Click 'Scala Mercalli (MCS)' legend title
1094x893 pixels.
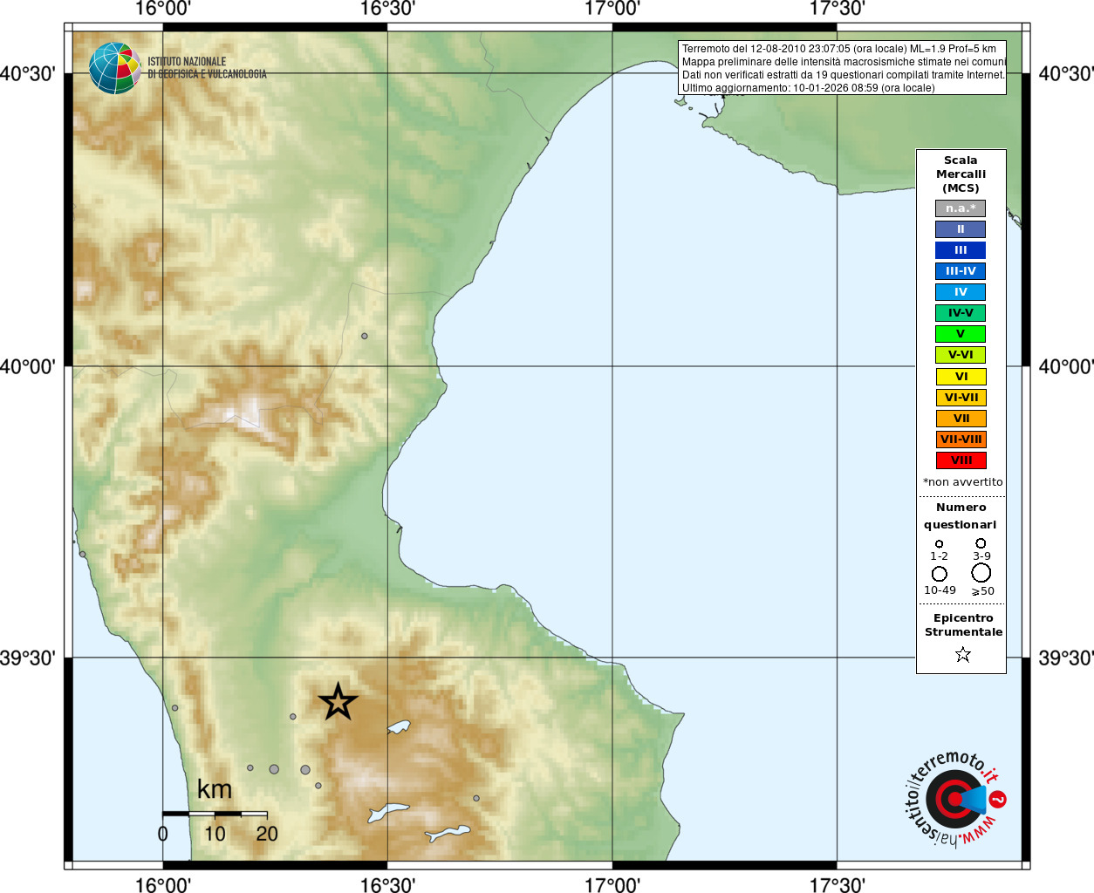(x=961, y=174)
